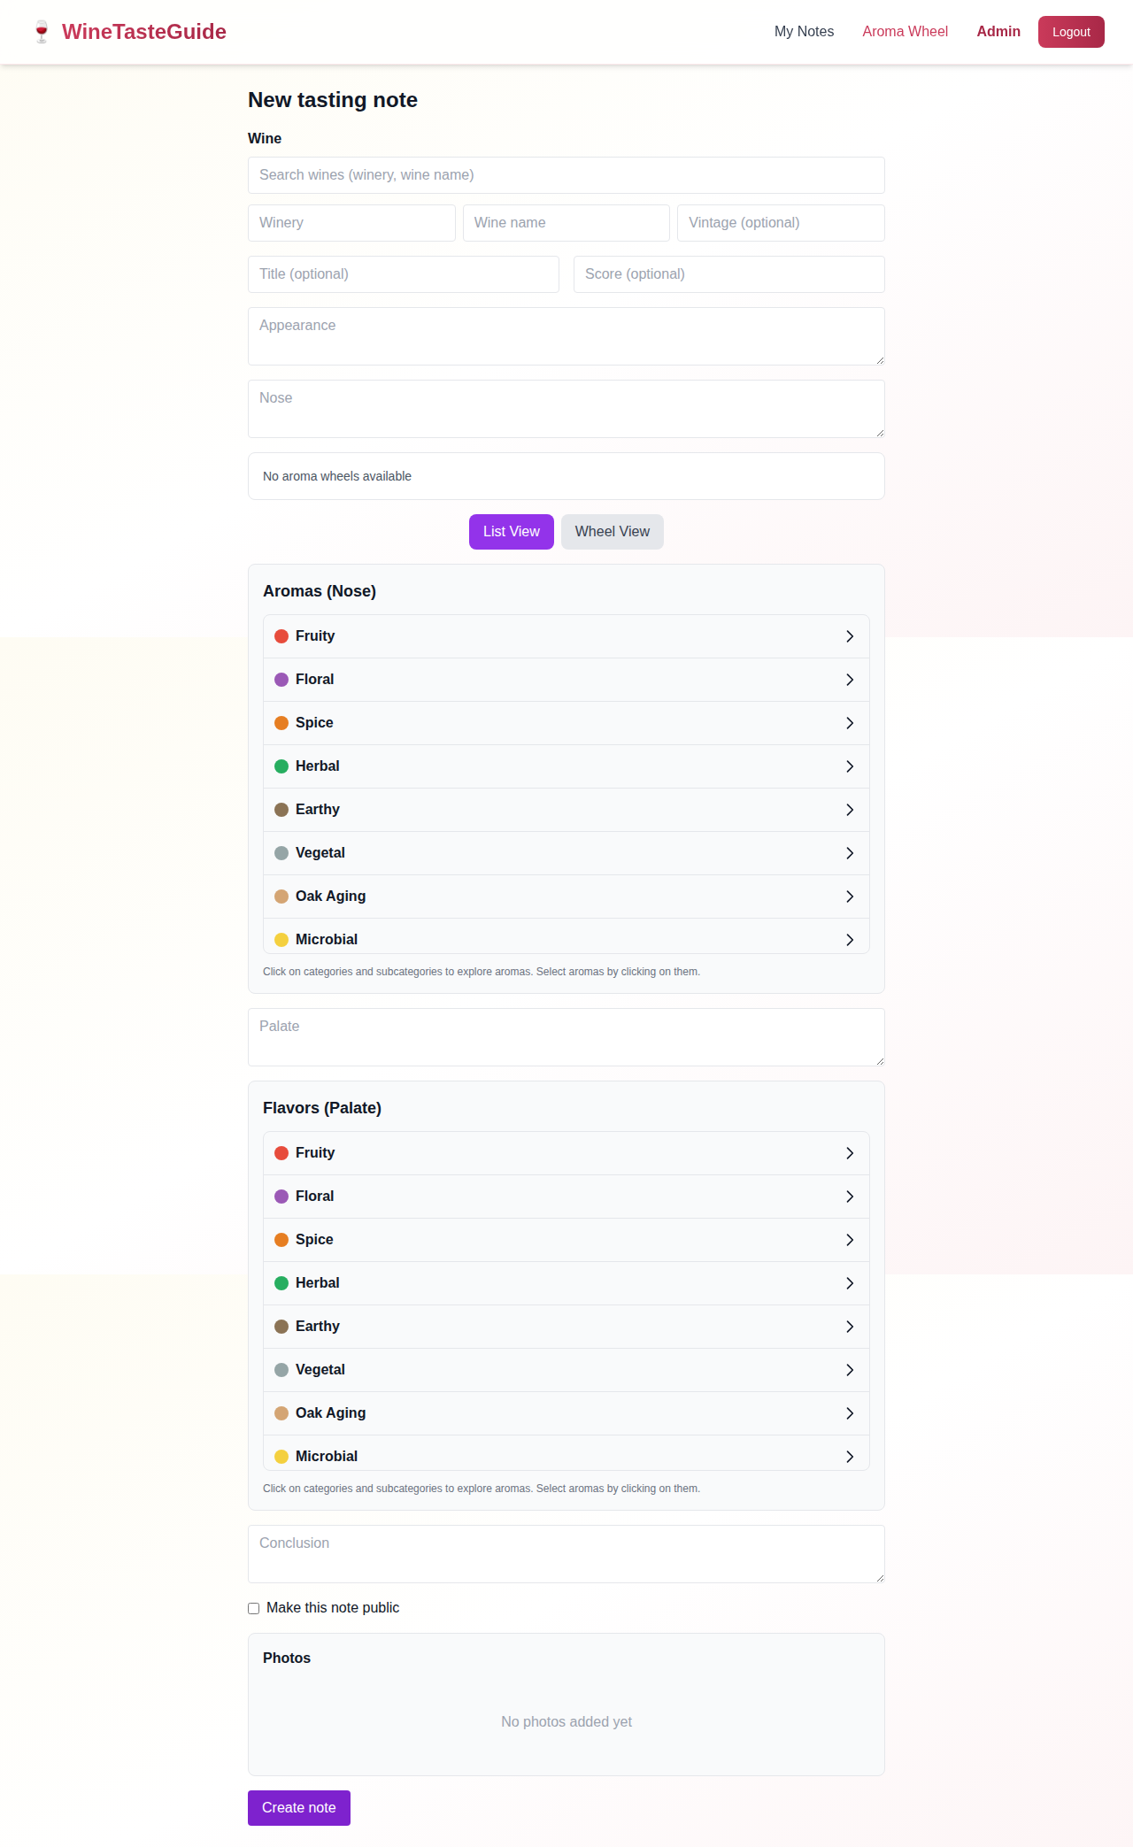Select List View for flavor categories

(x=511, y=531)
